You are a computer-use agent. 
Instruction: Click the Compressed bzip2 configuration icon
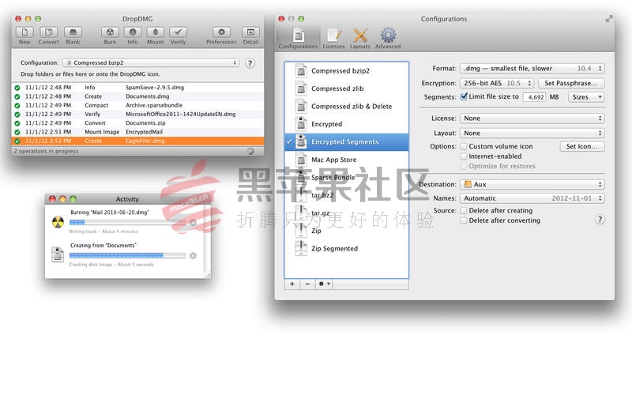tap(301, 70)
